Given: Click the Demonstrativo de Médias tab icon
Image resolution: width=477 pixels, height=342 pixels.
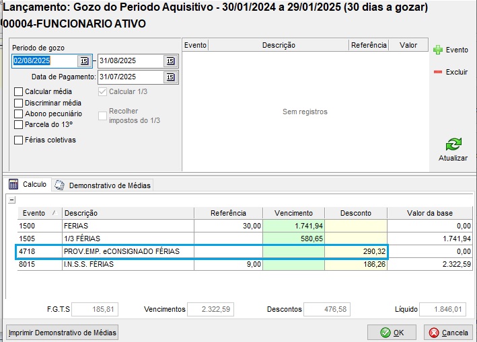Looking at the screenshot, I should pos(60,185).
